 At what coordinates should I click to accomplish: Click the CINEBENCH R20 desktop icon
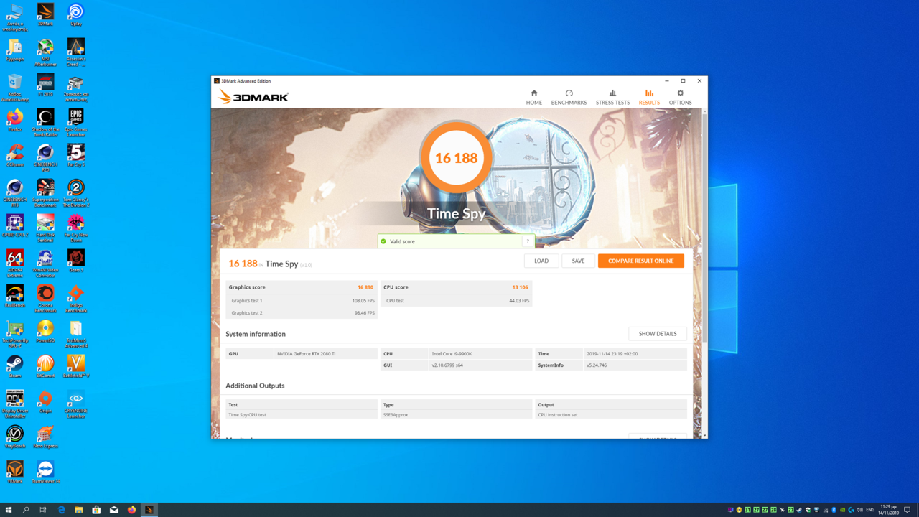pos(45,158)
